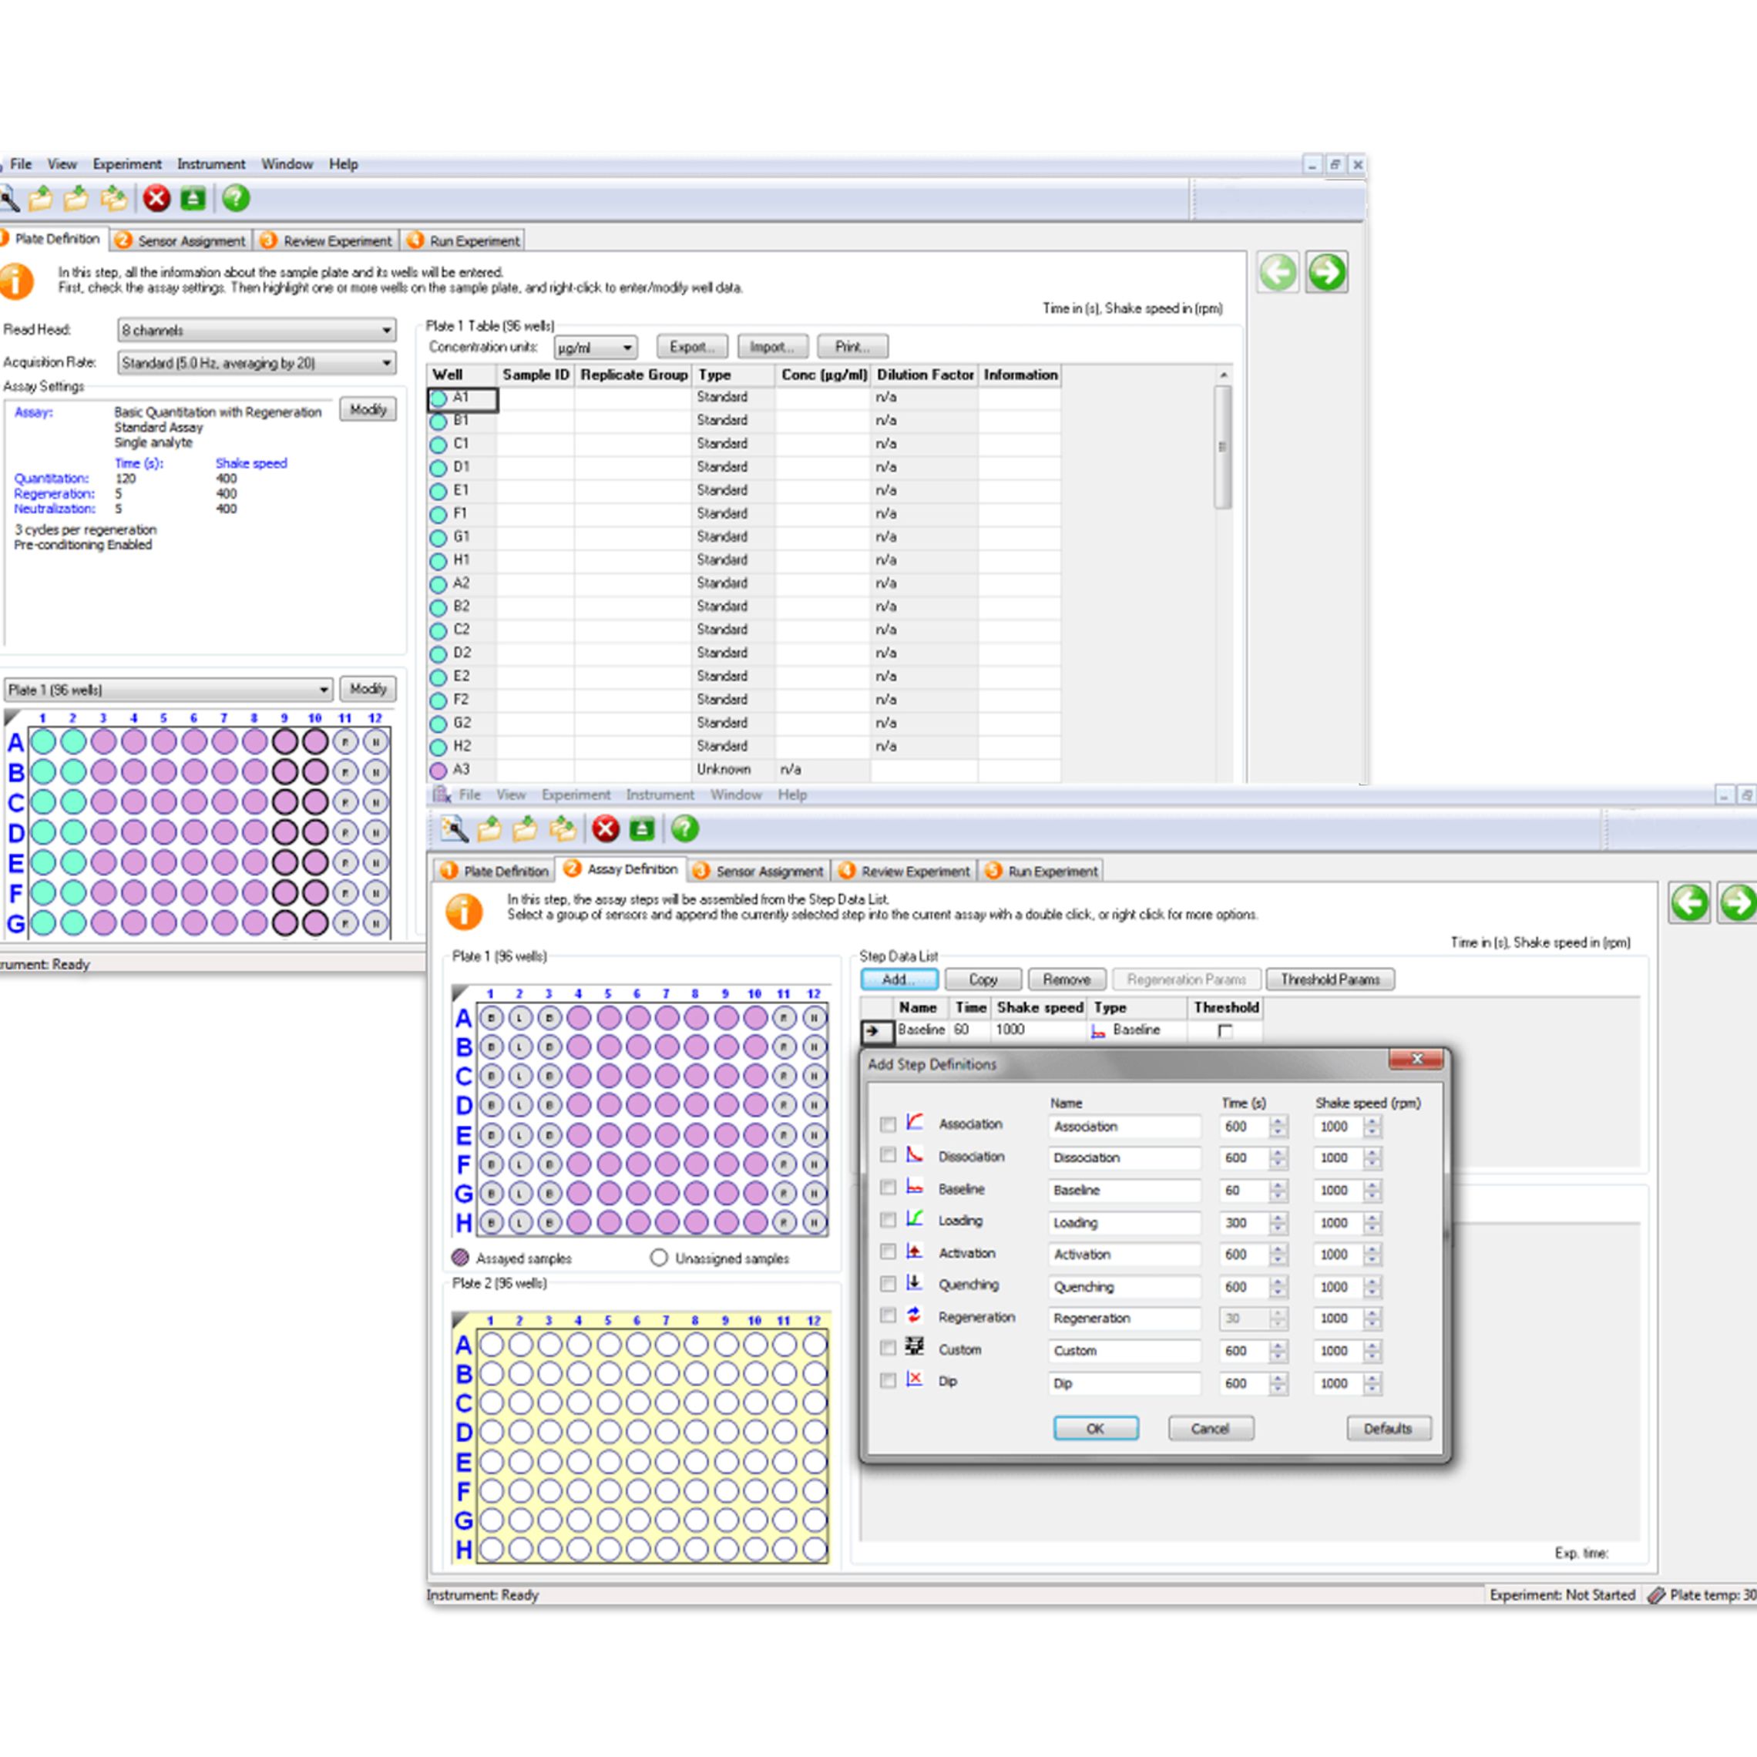Open the Acquisition Rate dropdown
The image size is (1757, 1757).
385,363
